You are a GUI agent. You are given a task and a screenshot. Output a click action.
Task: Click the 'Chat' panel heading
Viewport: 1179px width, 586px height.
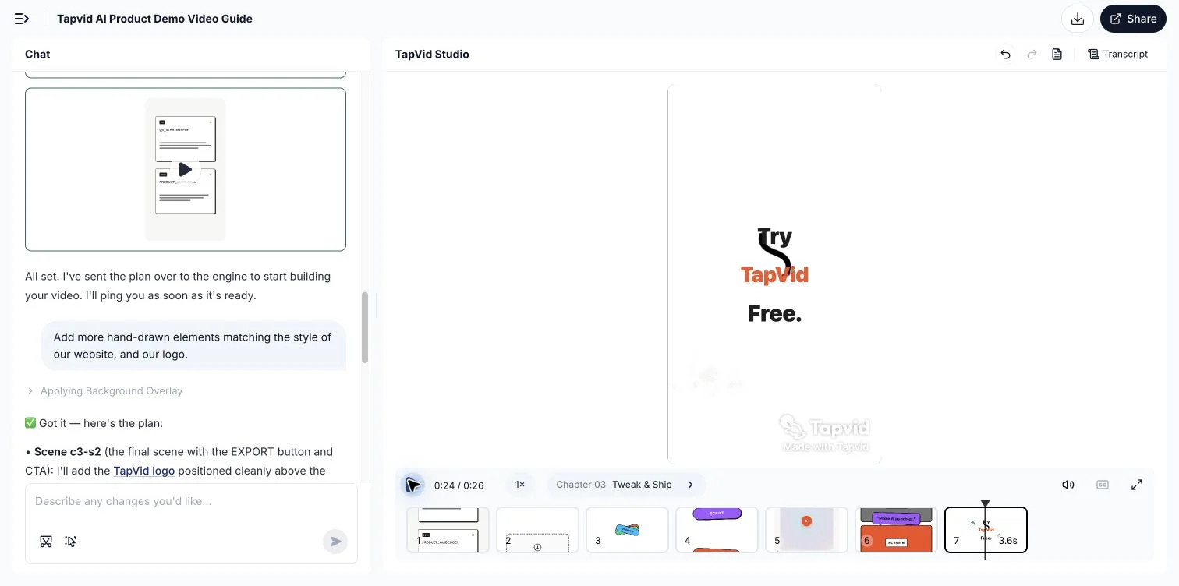(x=37, y=55)
